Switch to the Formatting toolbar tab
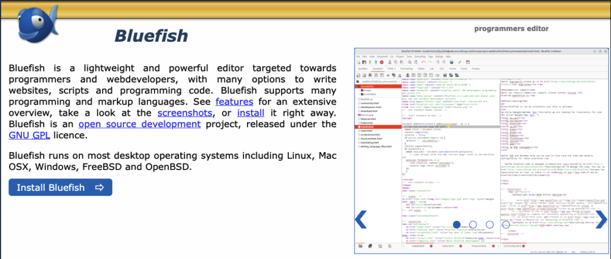The image size is (611, 259). pos(406,69)
